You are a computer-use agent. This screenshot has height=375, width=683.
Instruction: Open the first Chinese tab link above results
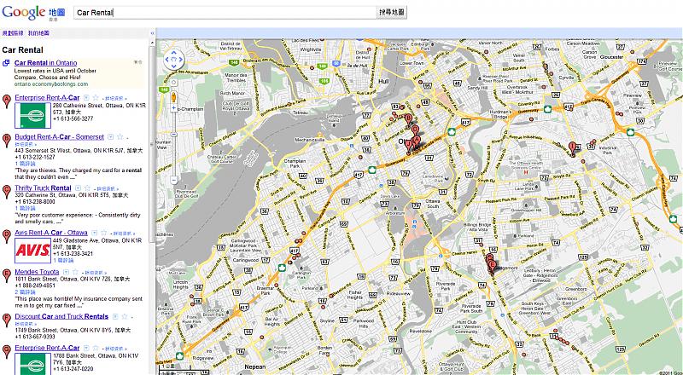[13, 33]
